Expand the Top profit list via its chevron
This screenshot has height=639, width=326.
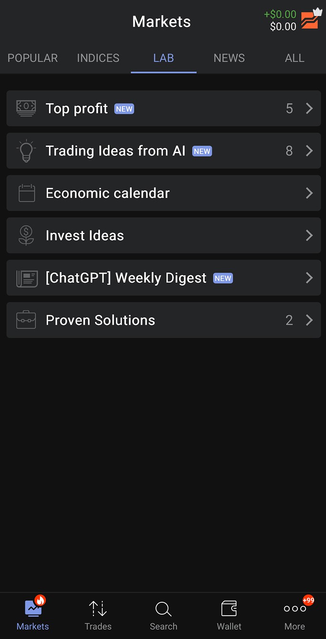click(x=309, y=108)
